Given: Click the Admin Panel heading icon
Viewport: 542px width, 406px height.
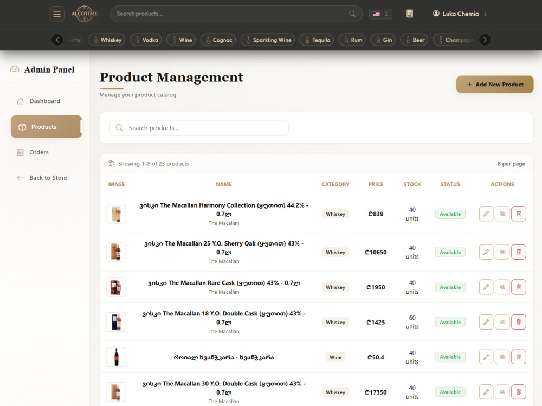Looking at the screenshot, I should (x=15, y=69).
